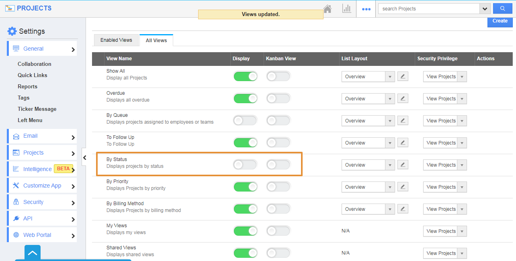Click the Projects app logo icon
Image resolution: width=516 pixels, height=261 pixels.
[10, 8]
